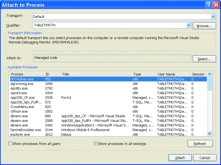The height and width of the screenshot is (165, 221).
Task: Close the Attach to Process dialog
Action: [x=216, y=5]
